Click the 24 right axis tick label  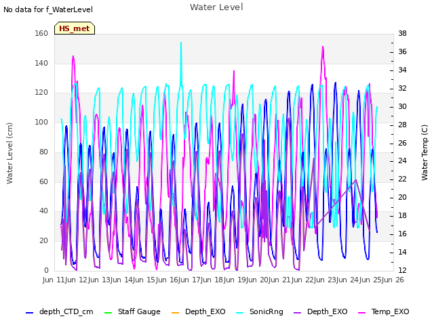click(x=402, y=161)
